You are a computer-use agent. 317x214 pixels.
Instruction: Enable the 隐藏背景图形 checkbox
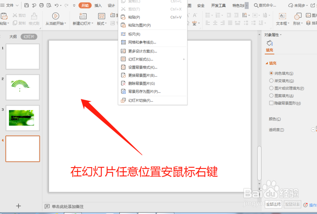point(271,103)
